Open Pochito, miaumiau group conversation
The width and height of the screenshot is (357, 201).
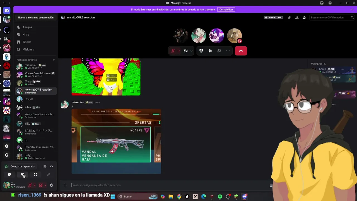(36, 148)
